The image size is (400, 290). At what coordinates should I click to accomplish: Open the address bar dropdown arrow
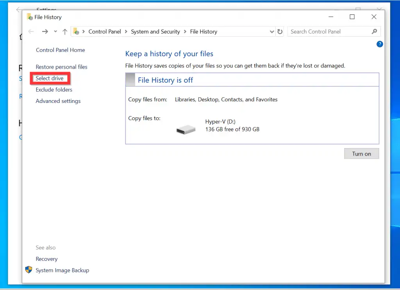[x=271, y=32]
